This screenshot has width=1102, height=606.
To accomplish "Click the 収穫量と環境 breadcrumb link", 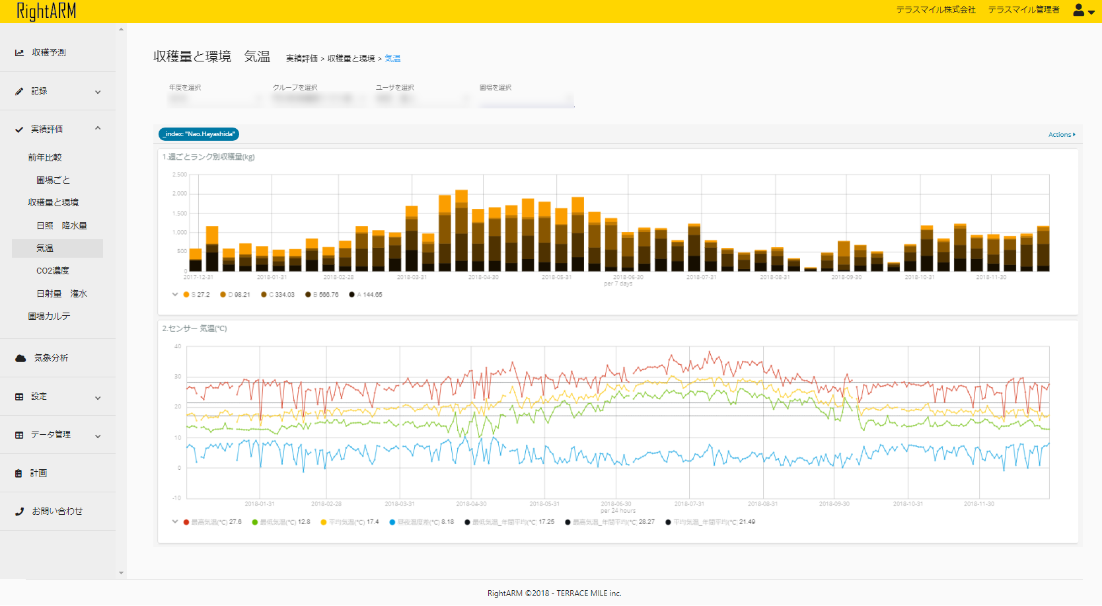I will [x=351, y=59].
